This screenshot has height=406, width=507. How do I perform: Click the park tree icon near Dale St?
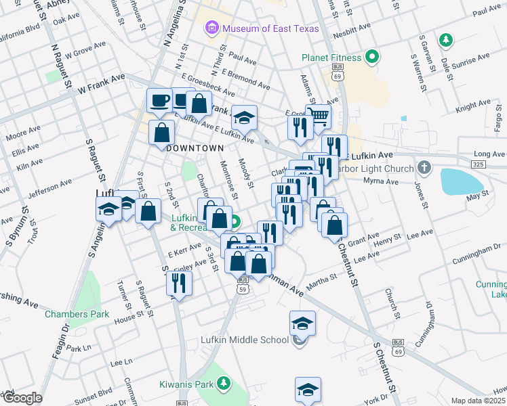pos(445,41)
